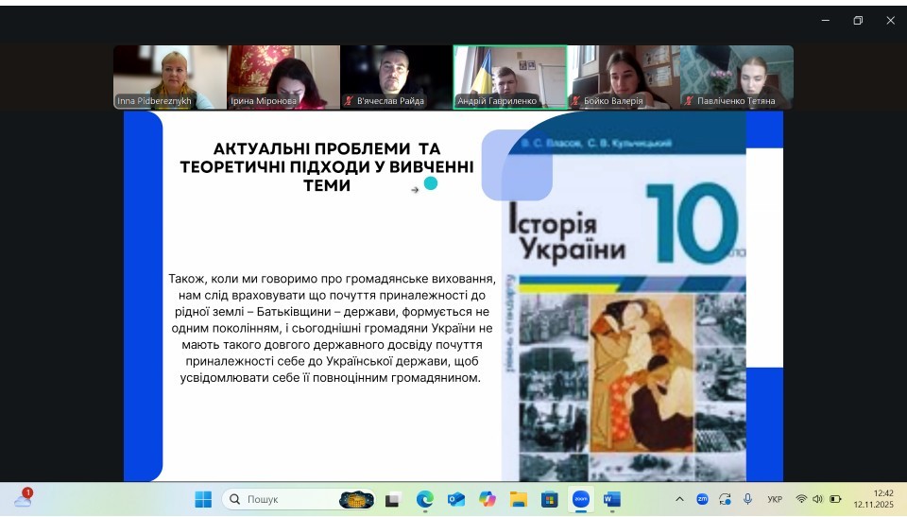Select Inna Pidbereznykh's video tile
Screen dimensions: 907x517
(170, 78)
